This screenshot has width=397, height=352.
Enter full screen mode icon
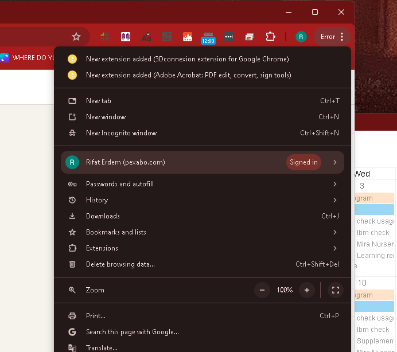pos(336,290)
